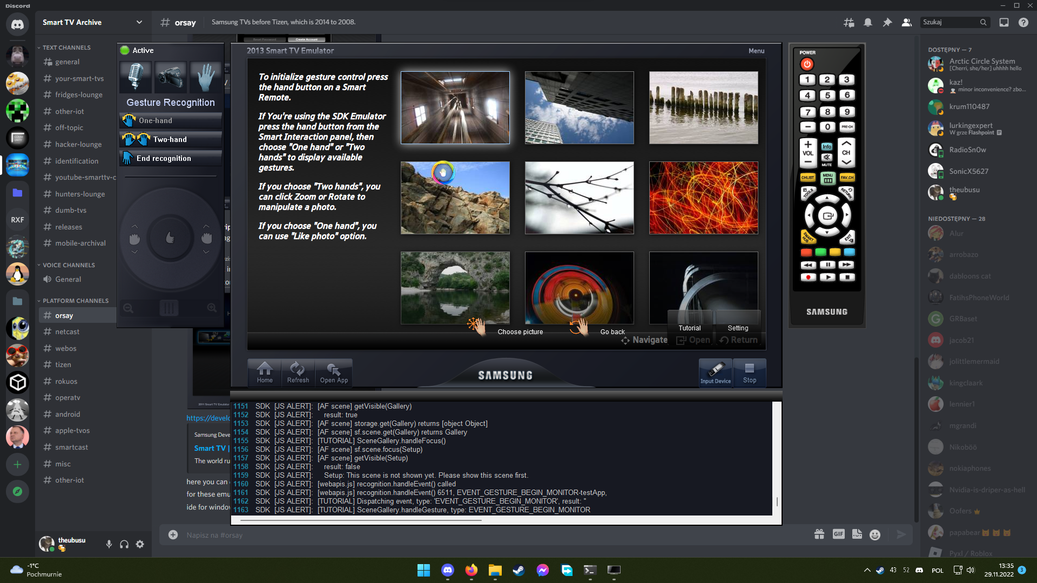Select the stone arch photo thumbnail
Viewport: 1037px width, 583px height.
click(455, 287)
